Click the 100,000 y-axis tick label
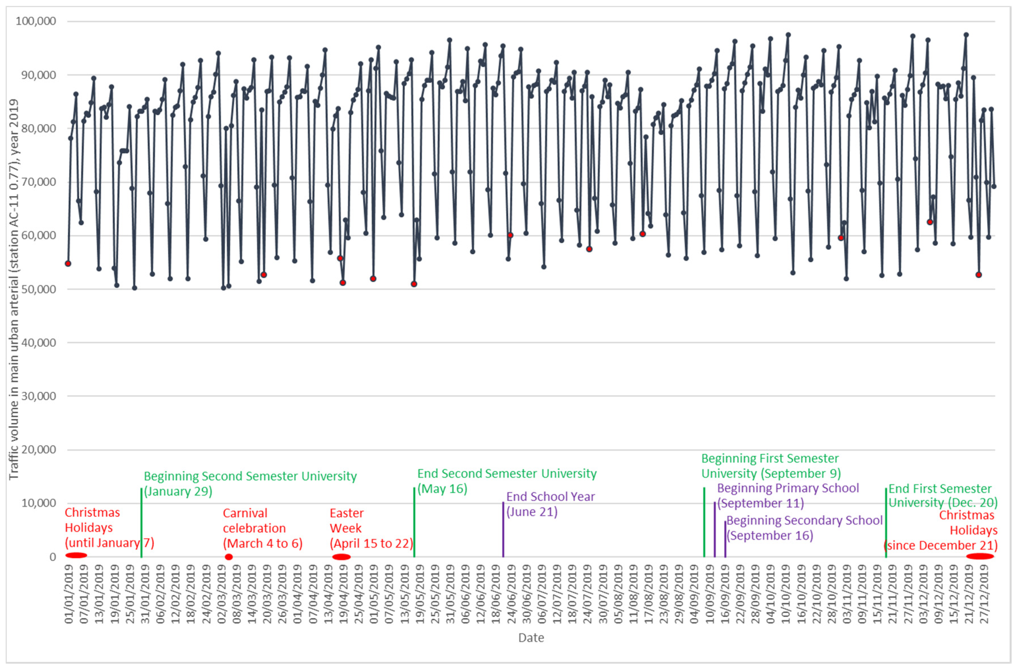This screenshot has height=669, width=1017. coord(35,21)
